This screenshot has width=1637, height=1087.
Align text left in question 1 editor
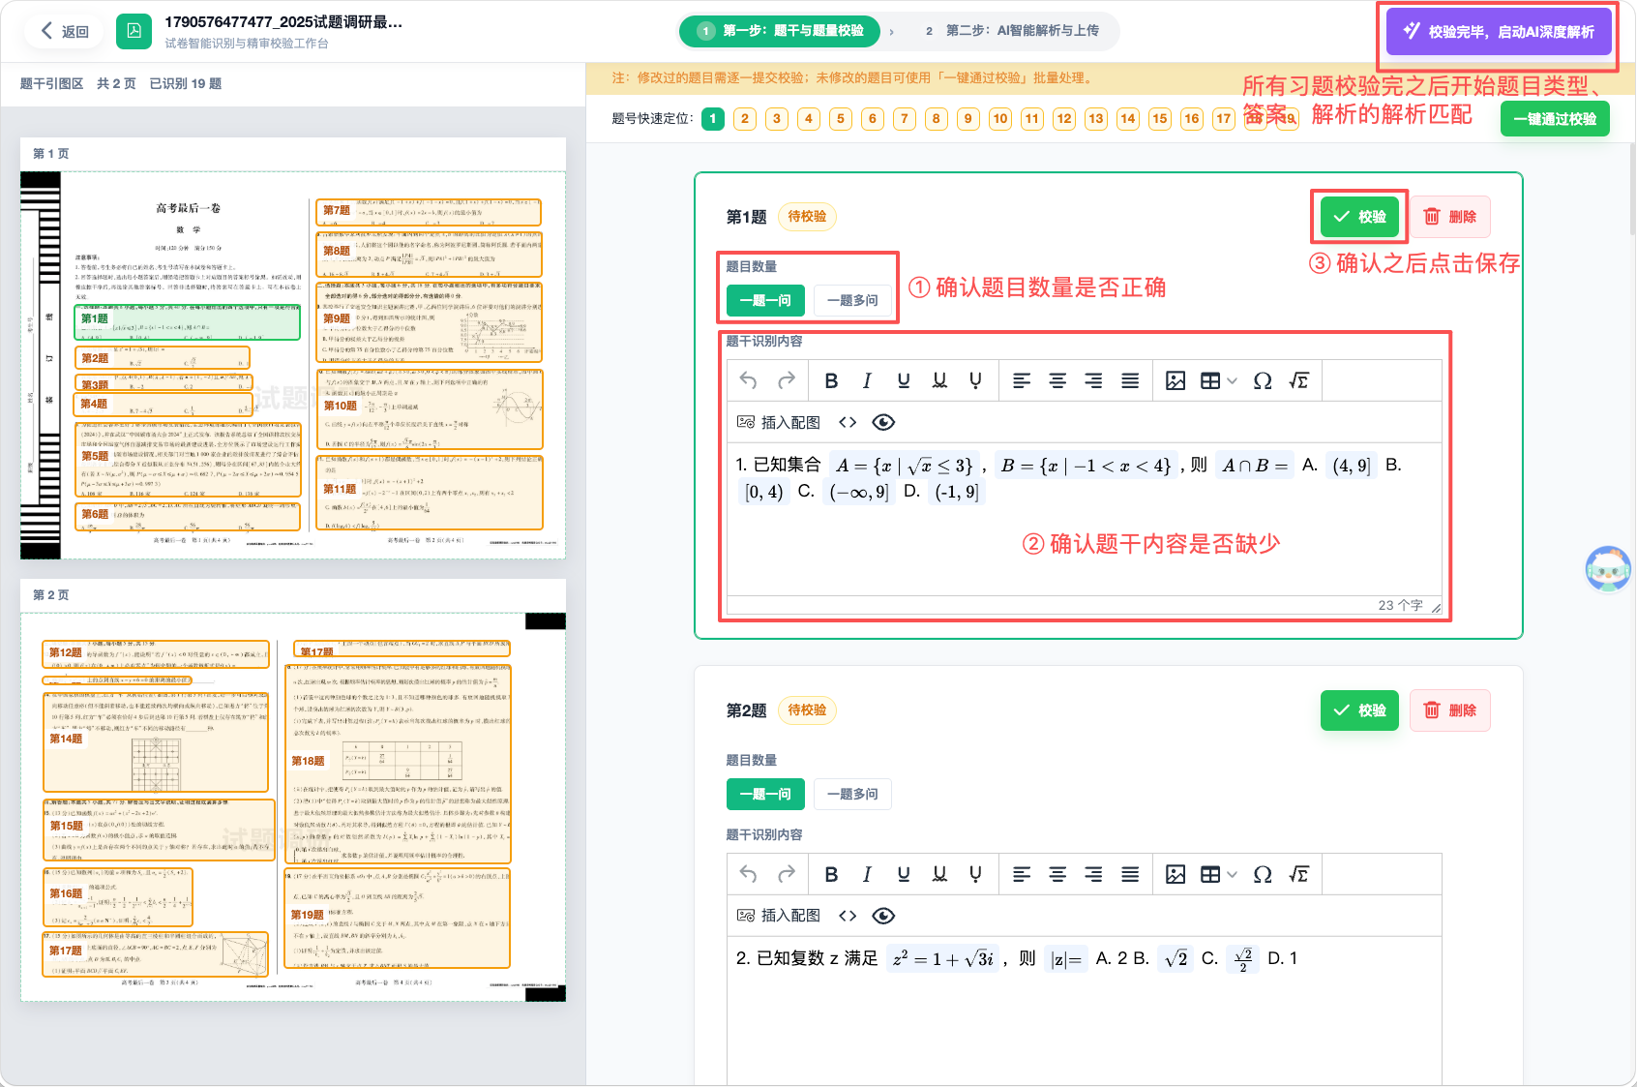point(1022,380)
